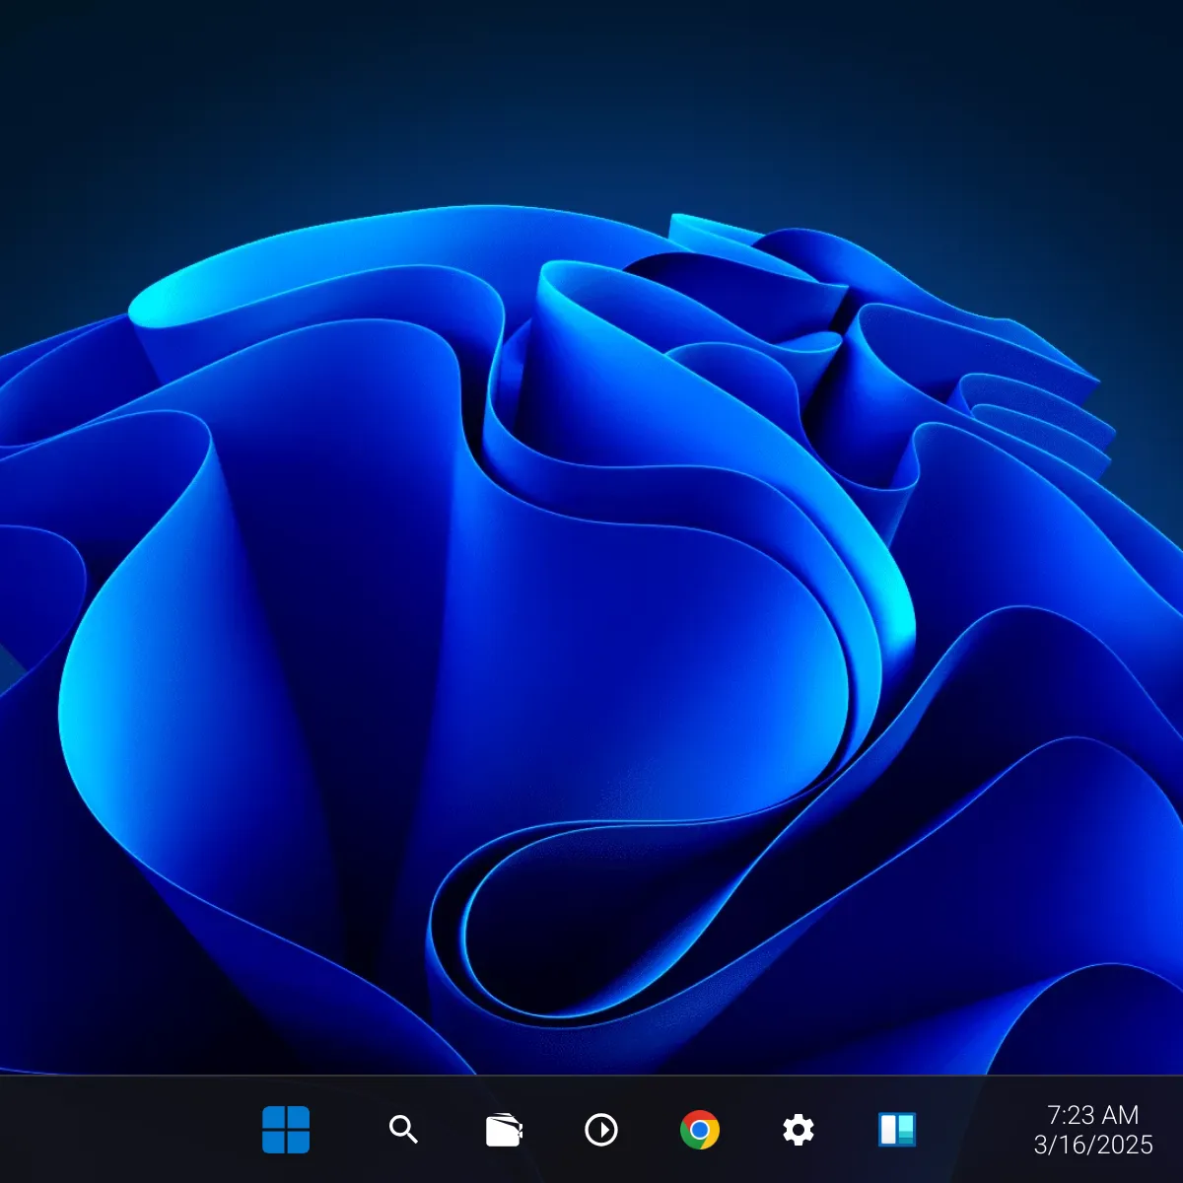
Task: Select the Chrome browser icon
Action: click(701, 1130)
